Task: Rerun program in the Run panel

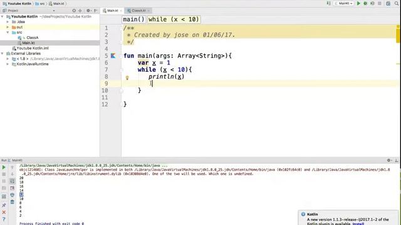Action: pyautogui.click(x=4, y=167)
